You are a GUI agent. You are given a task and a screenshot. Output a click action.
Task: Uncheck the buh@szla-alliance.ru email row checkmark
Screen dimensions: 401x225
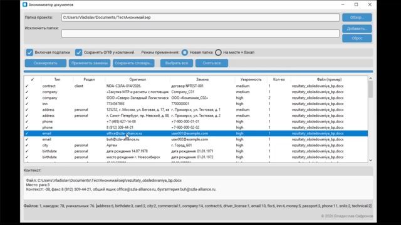click(27, 139)
